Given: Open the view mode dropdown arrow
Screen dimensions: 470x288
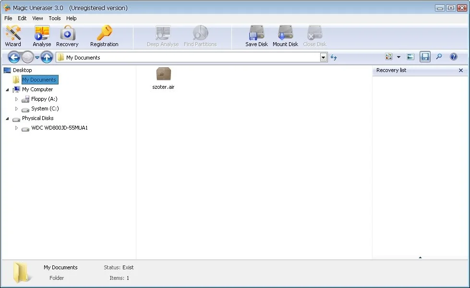Looking at the screenshot, I should 398,57.
